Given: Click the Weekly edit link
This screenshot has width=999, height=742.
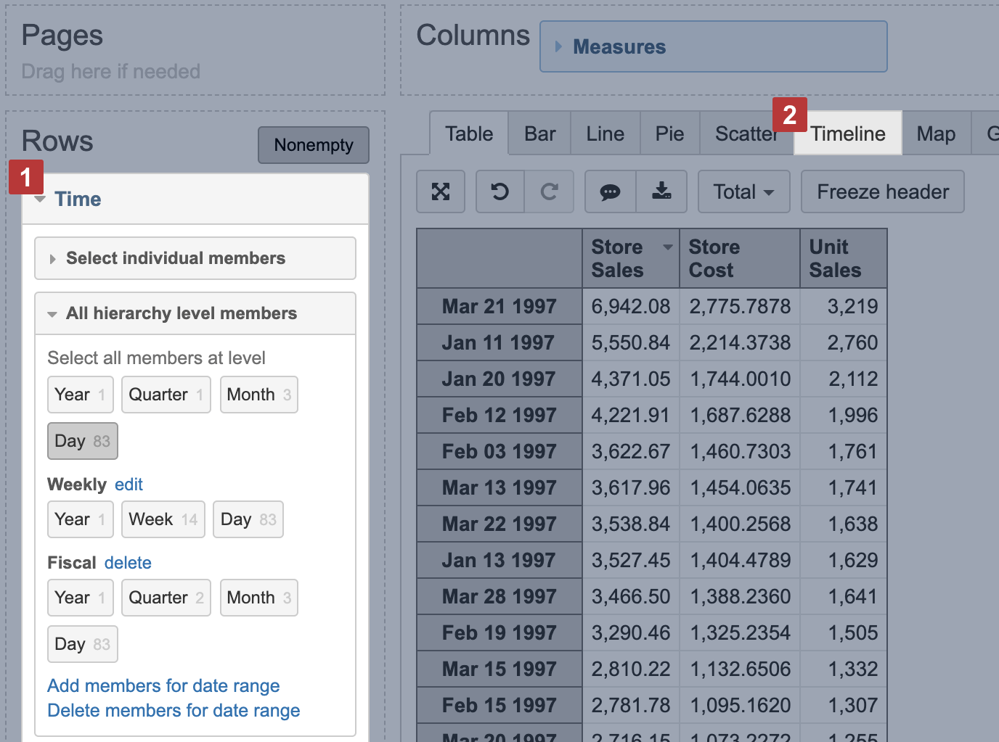Looking at the screenshot, I should click(x=129, y=485).
